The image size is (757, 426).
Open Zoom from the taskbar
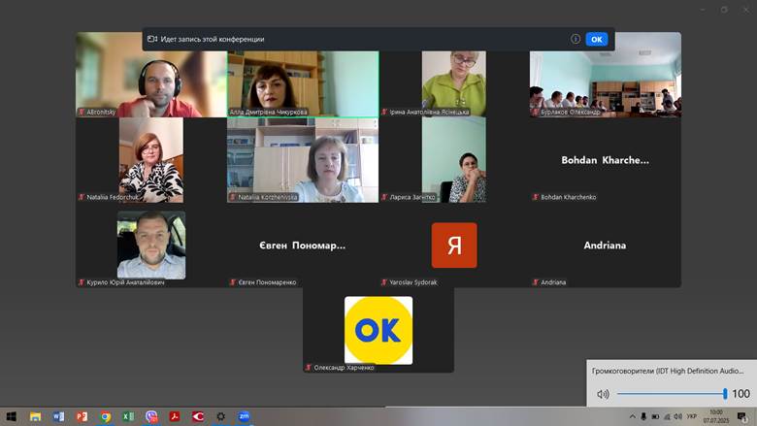click(244, 416)
